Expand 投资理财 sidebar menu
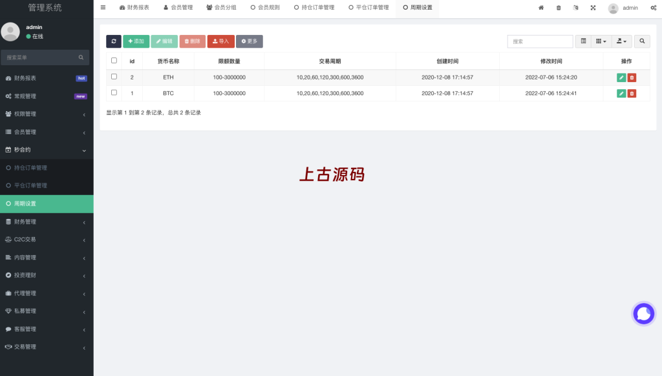The height and width of the screenshot is (376, 662). [47, 275]
